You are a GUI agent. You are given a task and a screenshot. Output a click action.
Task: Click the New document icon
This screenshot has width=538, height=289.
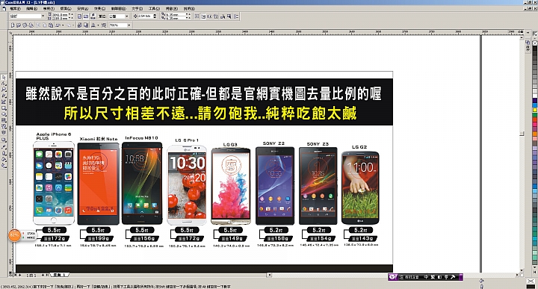point(13,25)
